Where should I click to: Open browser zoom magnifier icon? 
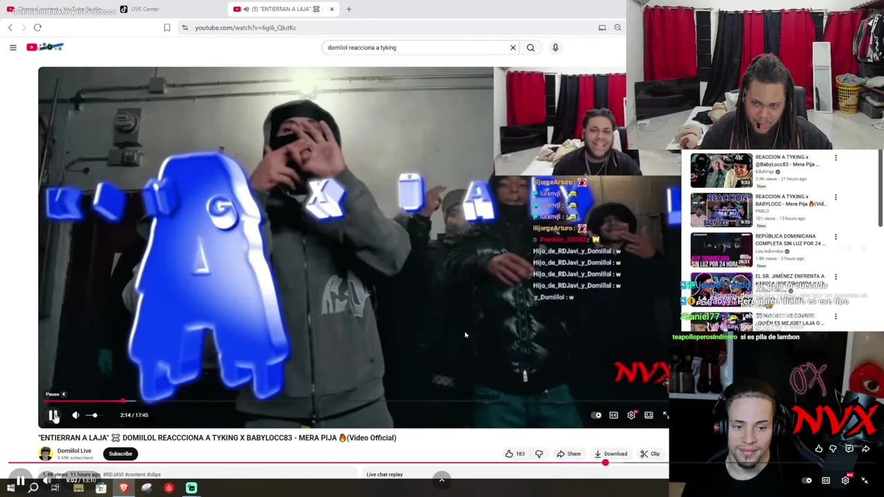pyautogui.click(x=617, y=28)
